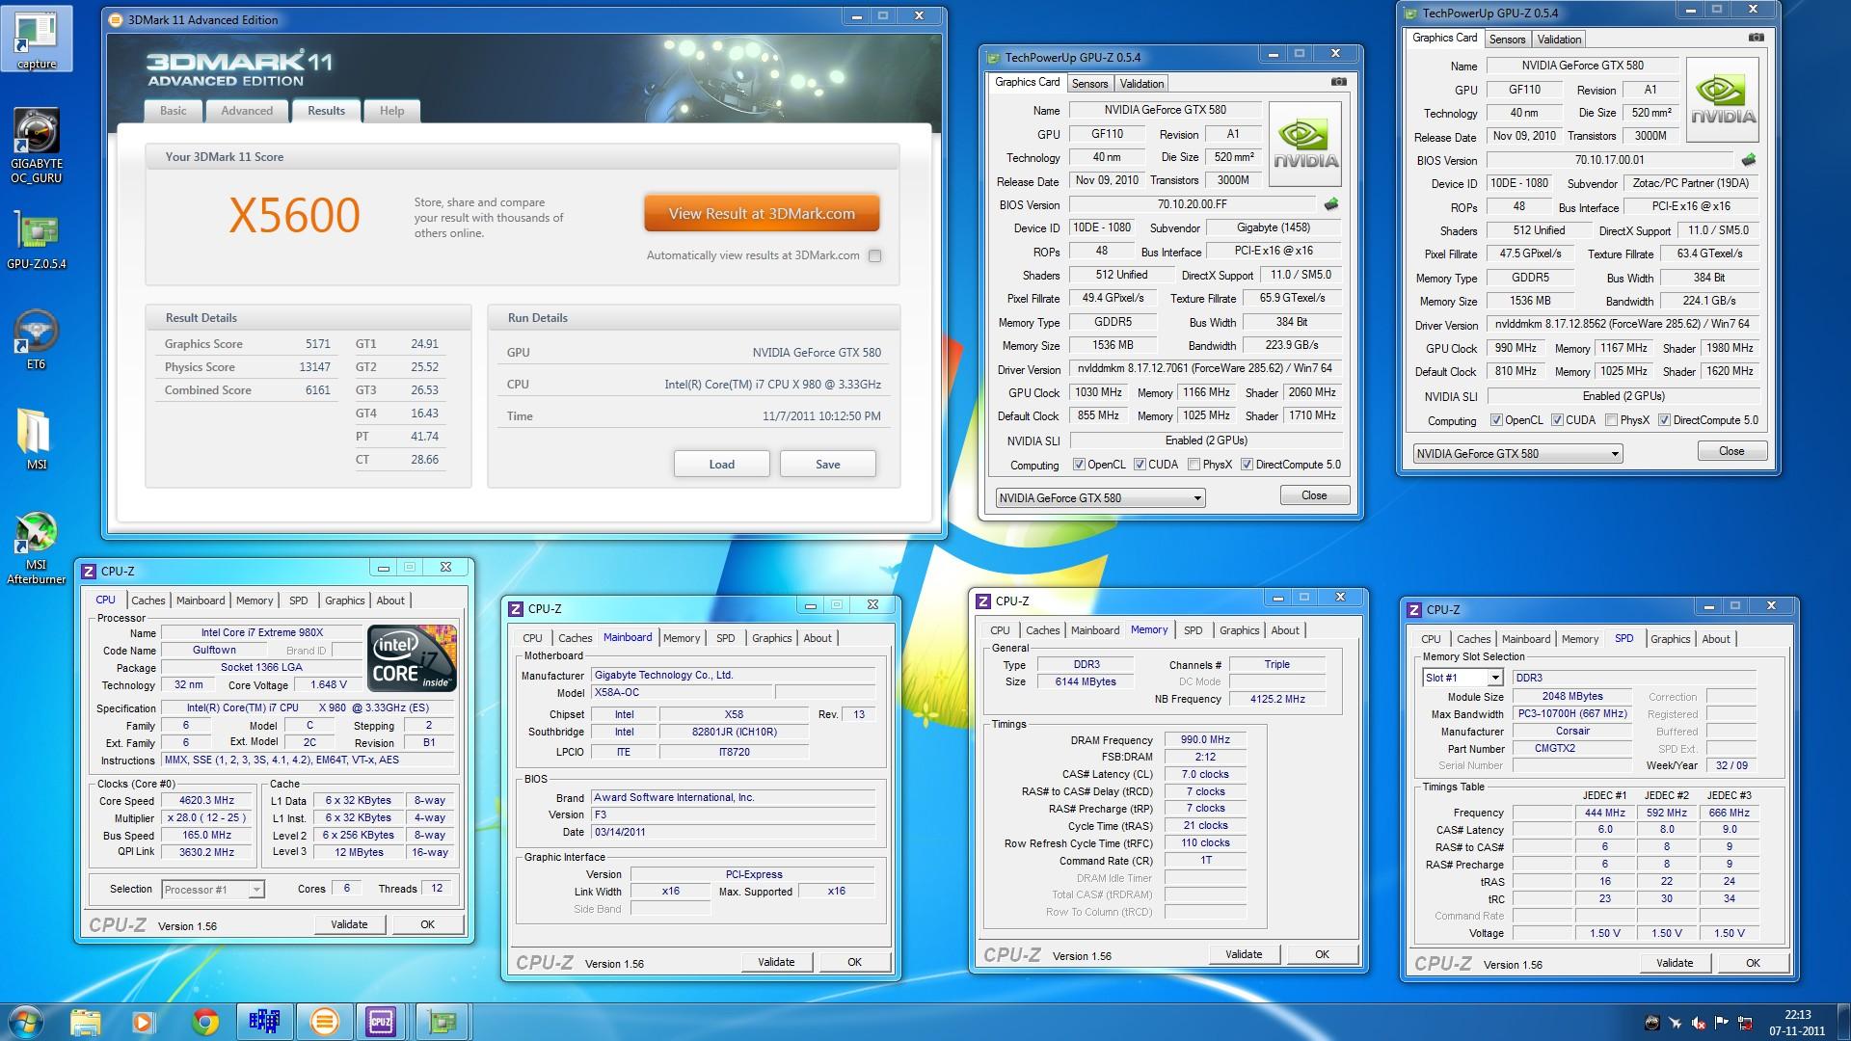Toggle CUDA checkbox in Zotac GPU-Z

(1557, 420)
